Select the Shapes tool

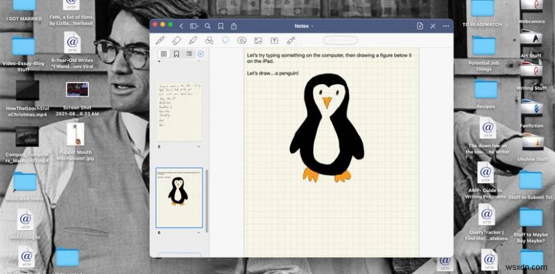point(210,40)
